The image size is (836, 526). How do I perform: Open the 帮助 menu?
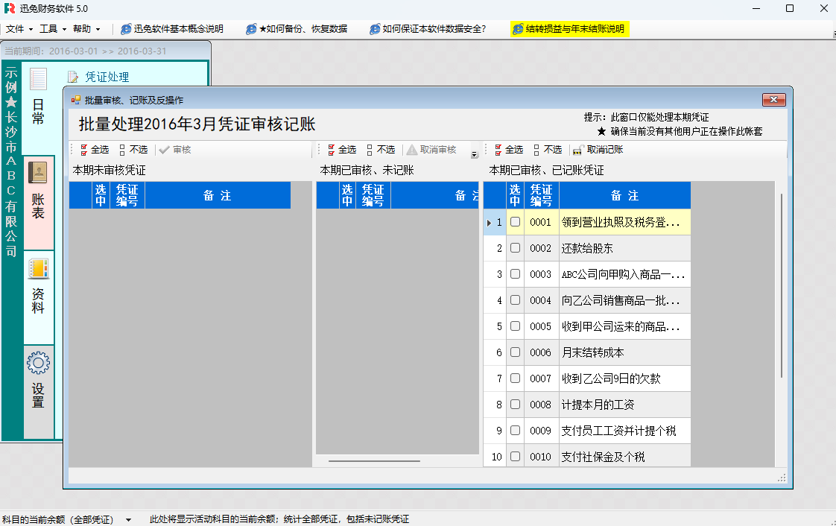pos(86,29)
